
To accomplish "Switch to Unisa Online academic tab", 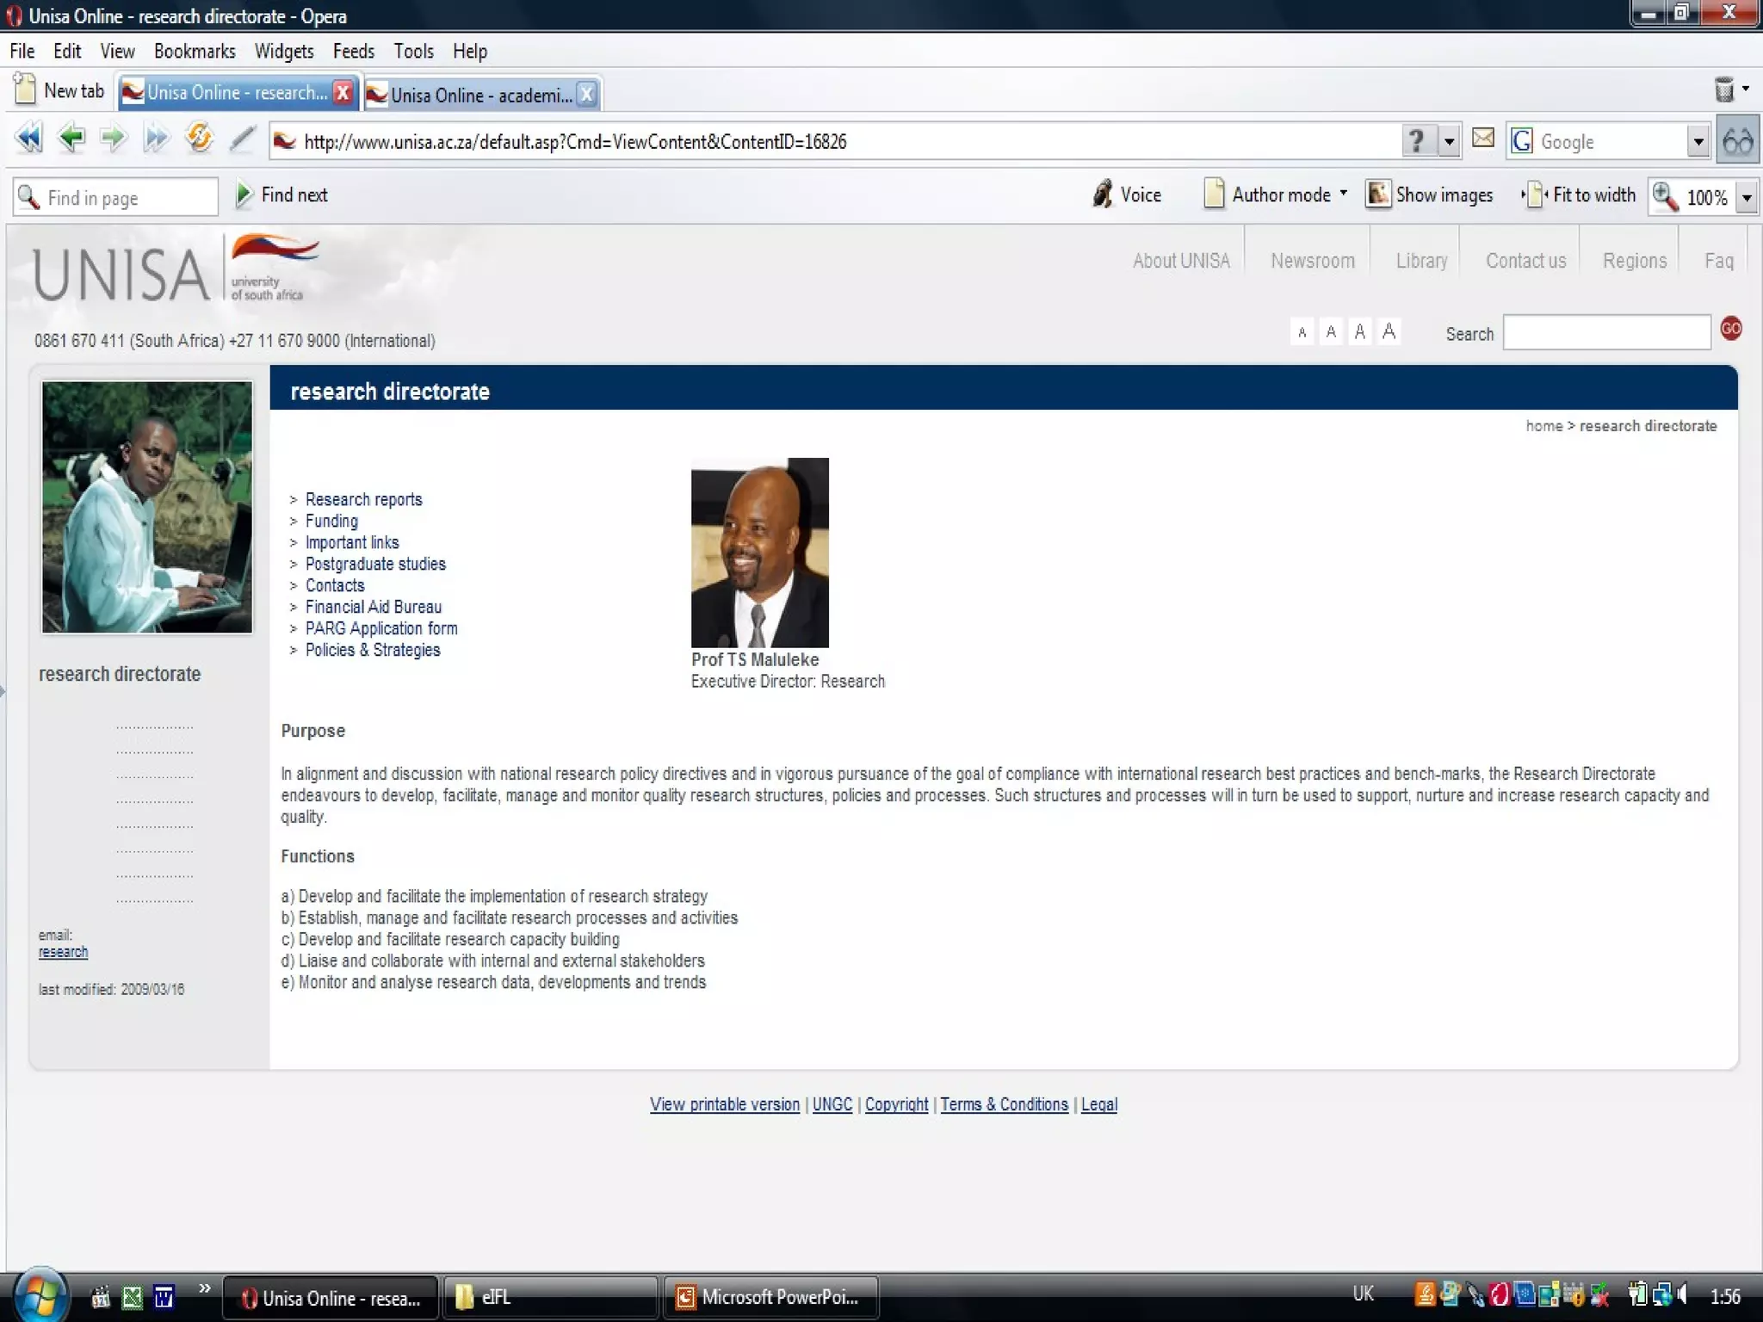I will click(x=479, y=95).
